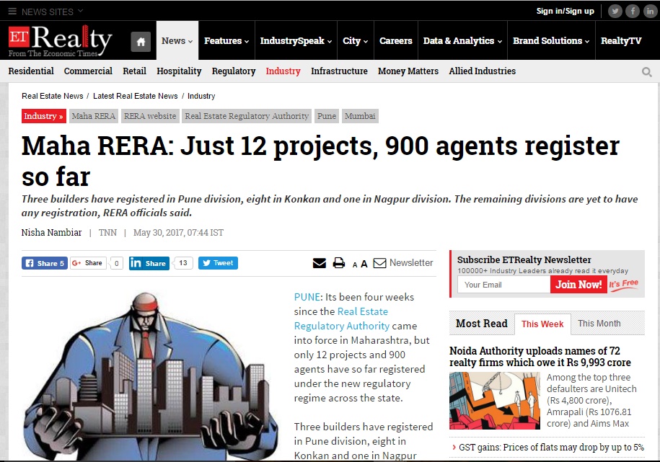Click the Real Estate Regulatory Authority tag

tap(247, 116)
